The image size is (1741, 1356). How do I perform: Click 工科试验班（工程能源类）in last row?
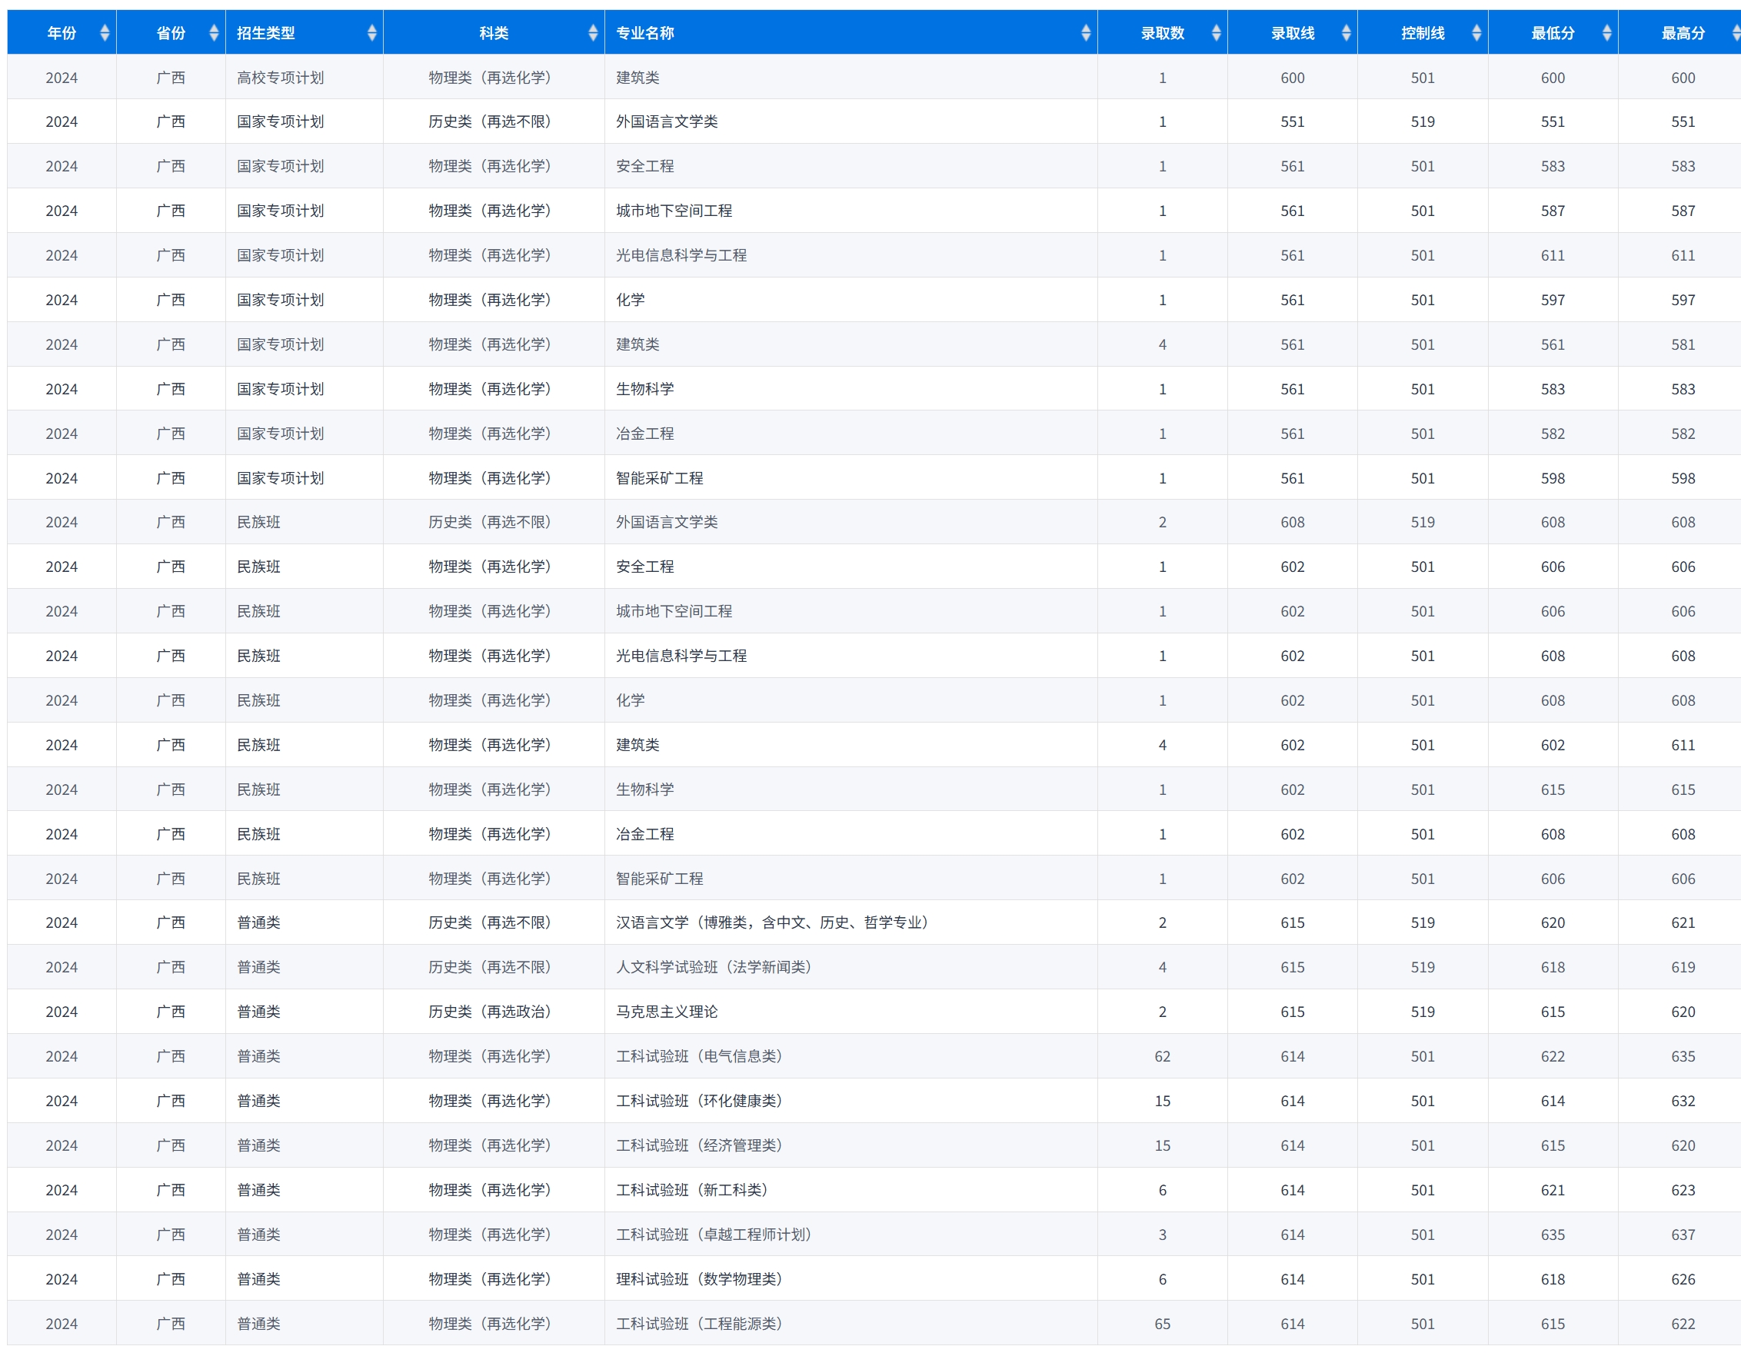pos(699,1324)
